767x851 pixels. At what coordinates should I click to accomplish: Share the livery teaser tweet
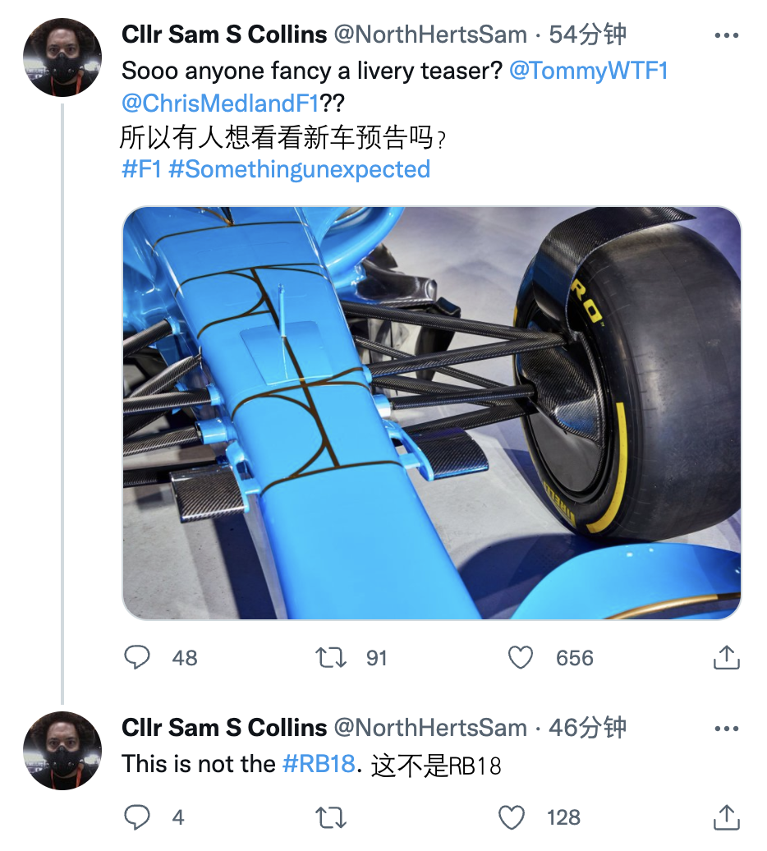tap(725, 658)
